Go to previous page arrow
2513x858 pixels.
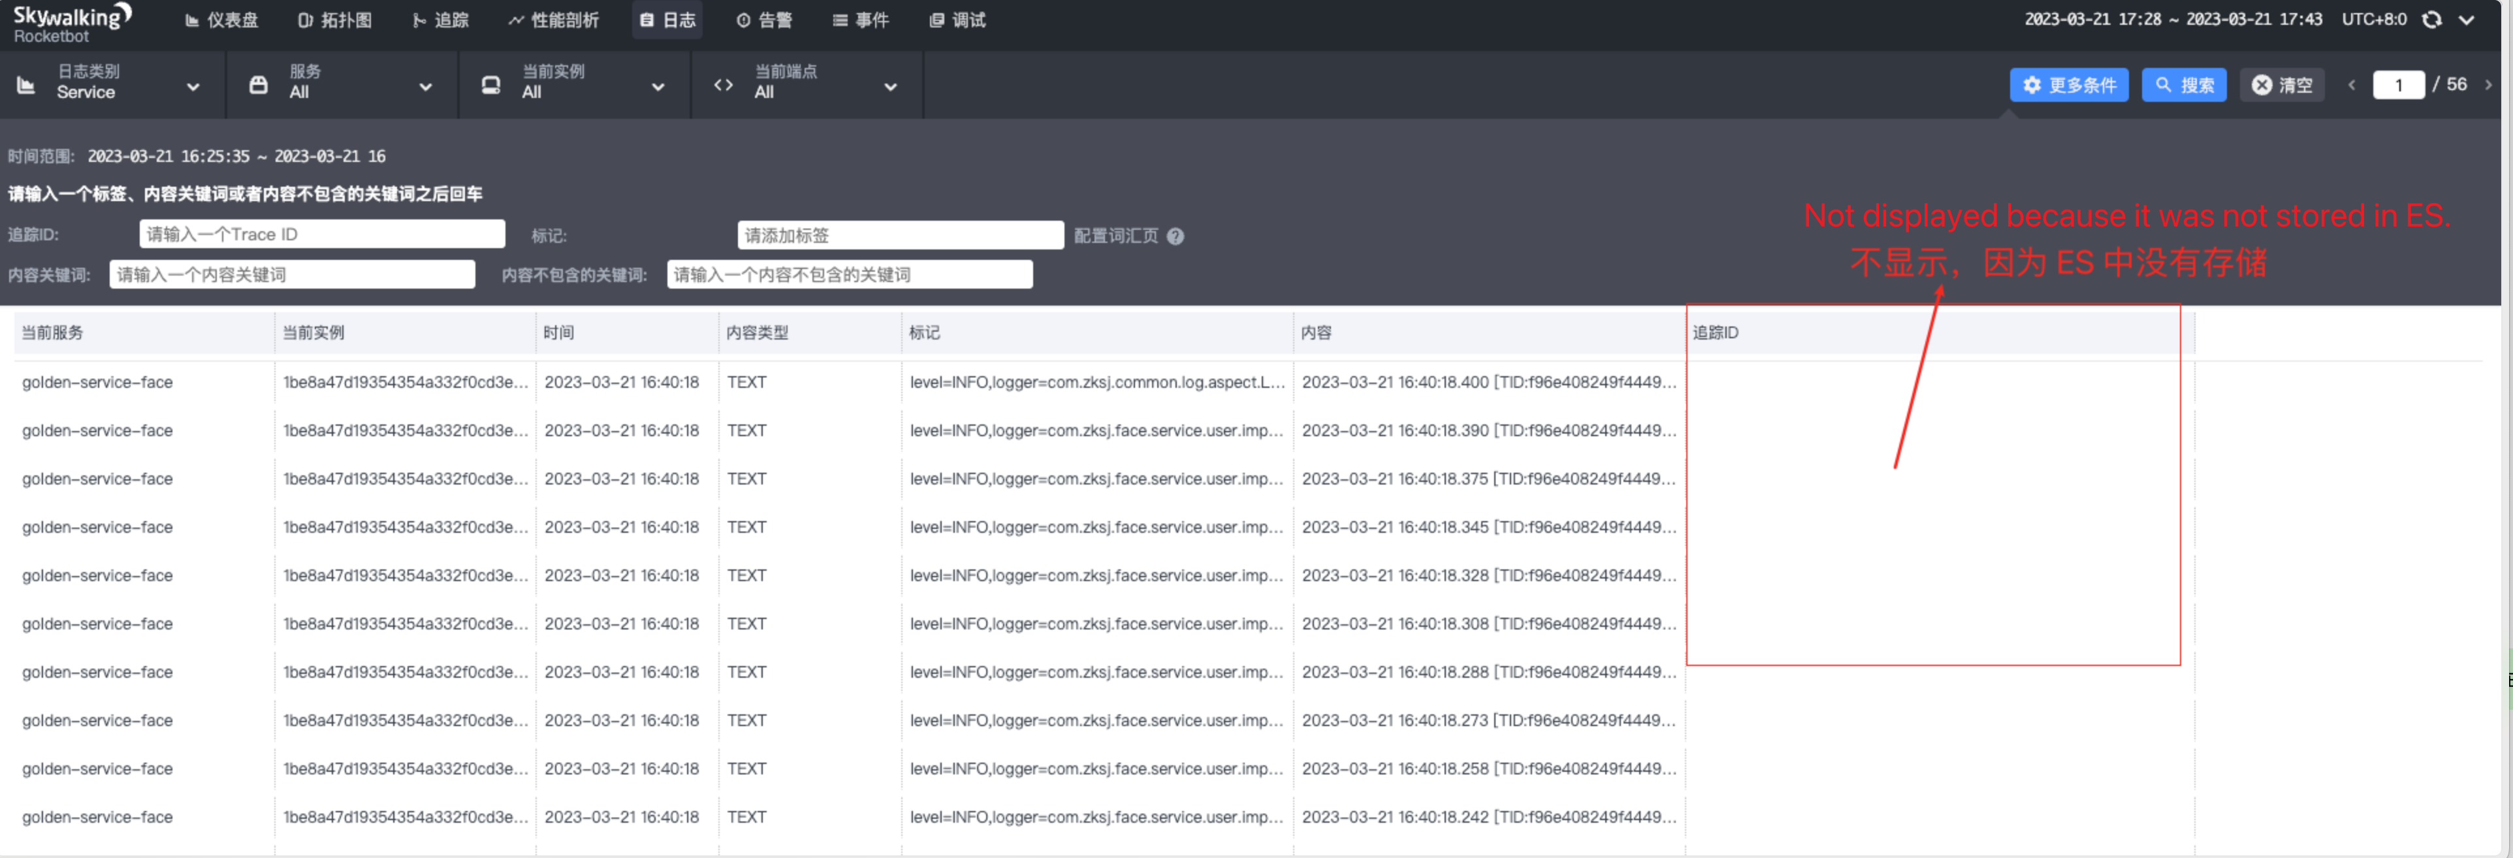(x=2351, y=85)
